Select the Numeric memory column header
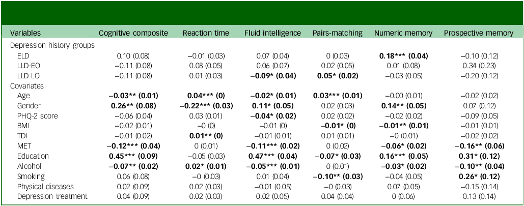The image size is (524, 206). coord(403,34)
